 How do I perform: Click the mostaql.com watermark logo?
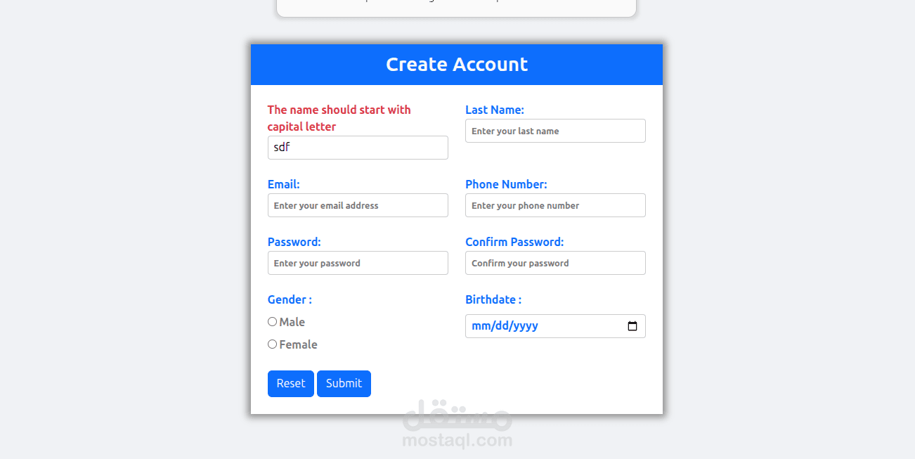click(x=457, y=424)
